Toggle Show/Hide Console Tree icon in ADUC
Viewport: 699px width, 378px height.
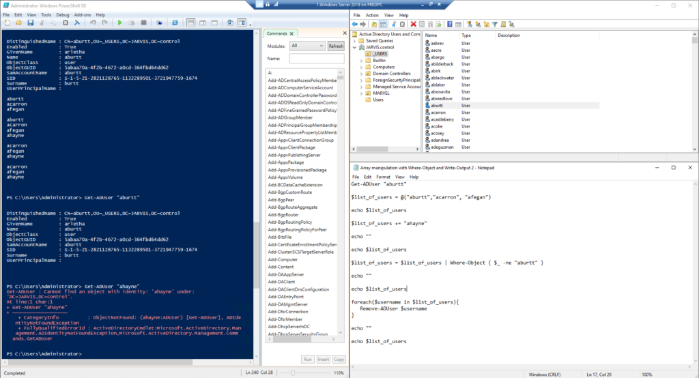pyautogui.click(x=383, y=24)
